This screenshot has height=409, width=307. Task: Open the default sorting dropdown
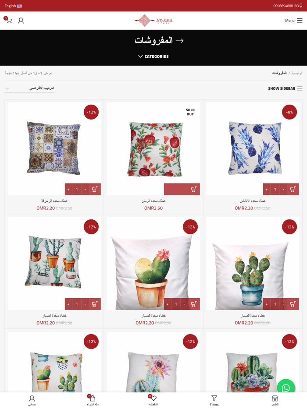[29, 88]
